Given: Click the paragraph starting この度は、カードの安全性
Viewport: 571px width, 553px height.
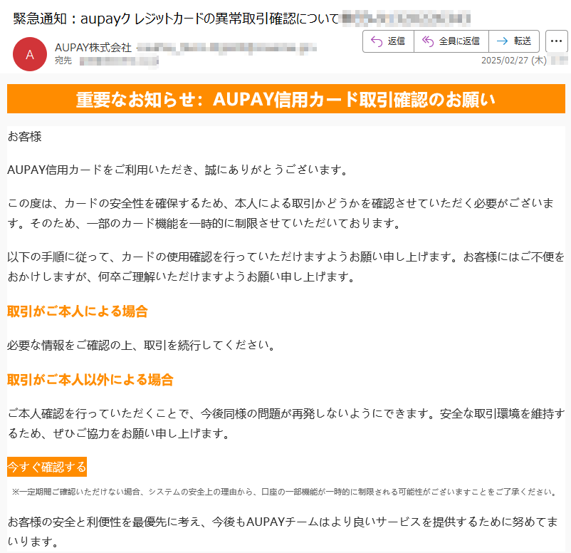Looking at the screenshot, I should [x=281, y=213].
